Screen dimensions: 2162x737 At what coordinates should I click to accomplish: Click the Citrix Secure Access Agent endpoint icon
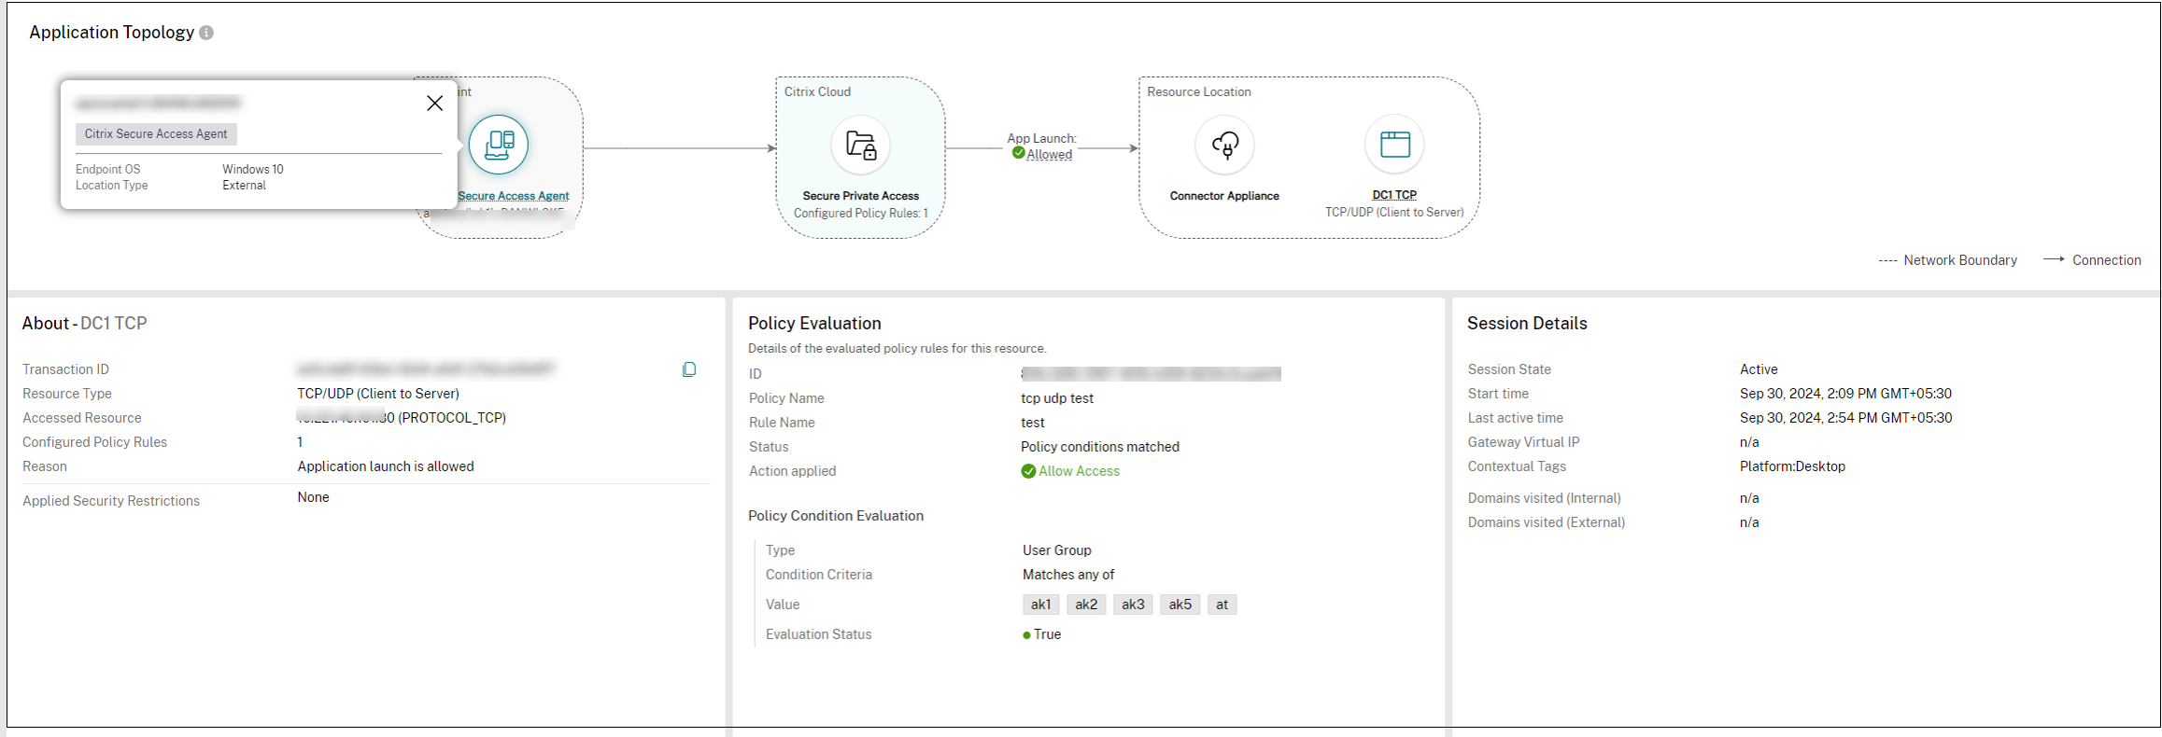498,145
